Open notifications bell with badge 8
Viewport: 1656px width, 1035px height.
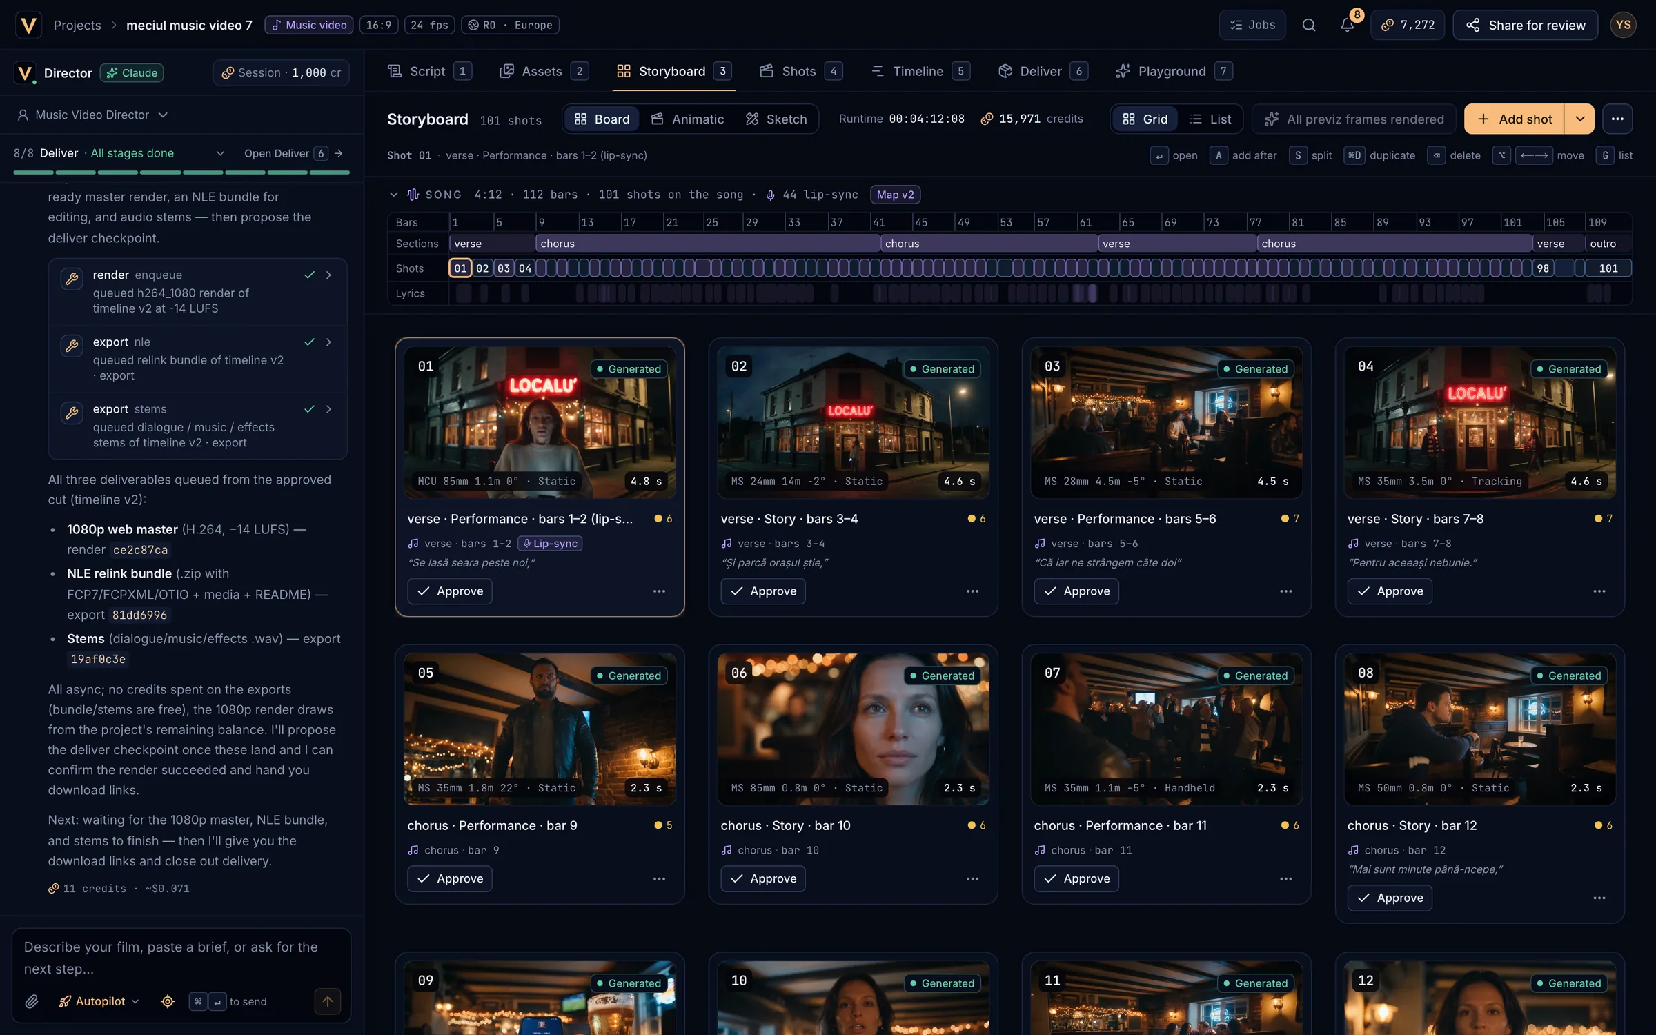click(x=1347, y=25)
